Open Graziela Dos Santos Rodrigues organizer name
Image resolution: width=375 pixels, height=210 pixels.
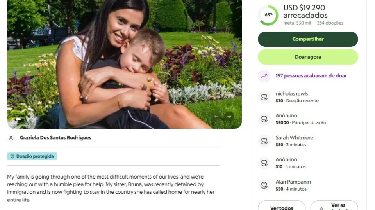coord(55,138)
